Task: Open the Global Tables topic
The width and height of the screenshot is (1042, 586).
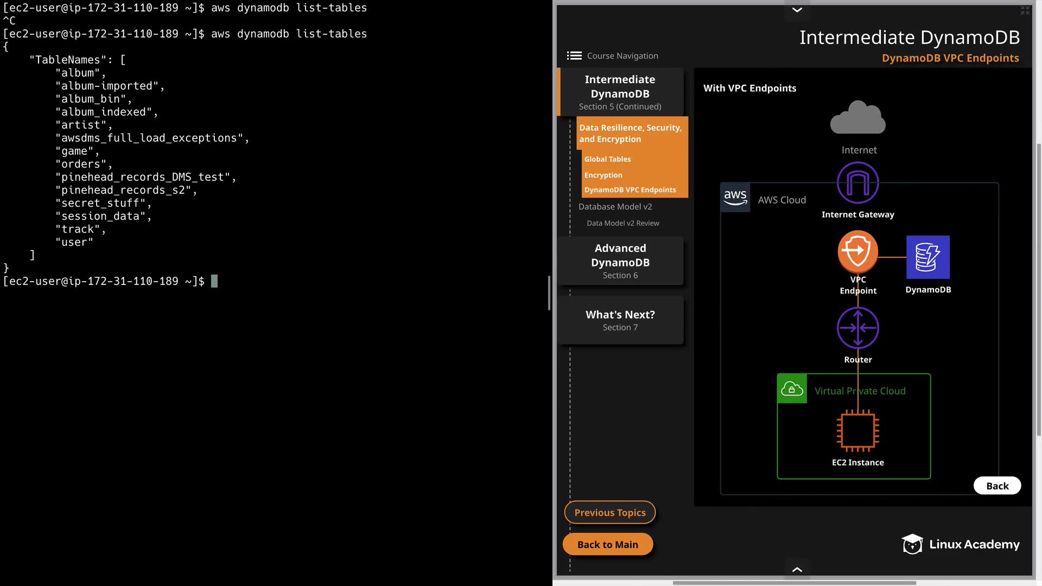Action: pos(607,159)
